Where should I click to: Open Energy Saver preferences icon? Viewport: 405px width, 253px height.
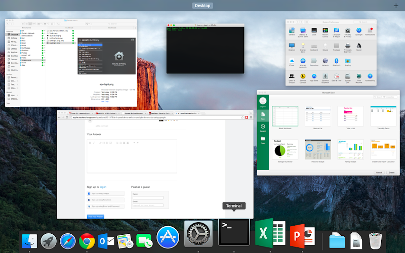pyautogui.click(x=303, y=48)
